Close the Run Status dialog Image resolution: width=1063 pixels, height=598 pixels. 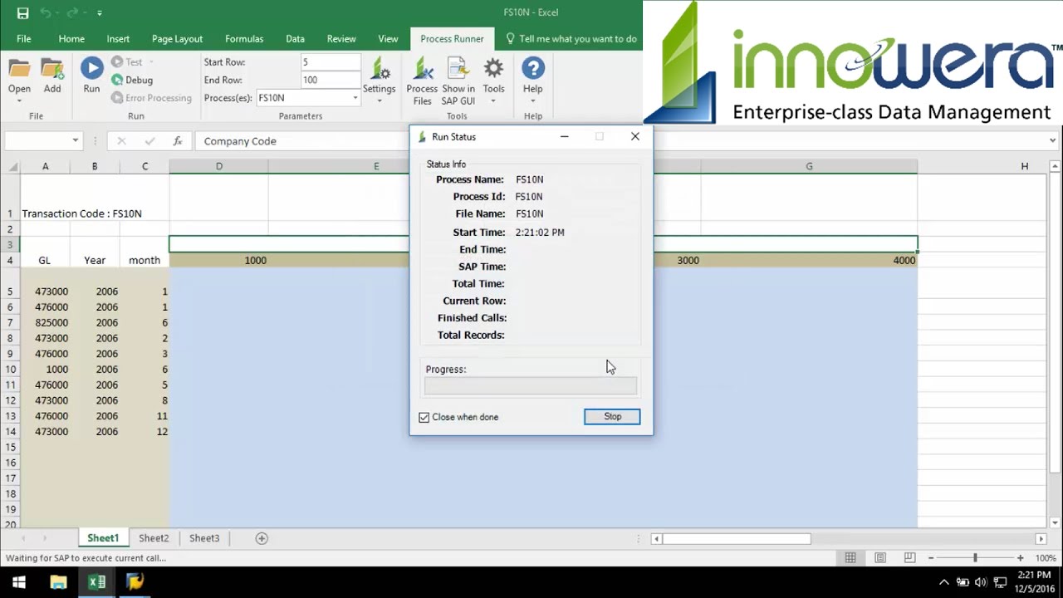tap(635, 137)
